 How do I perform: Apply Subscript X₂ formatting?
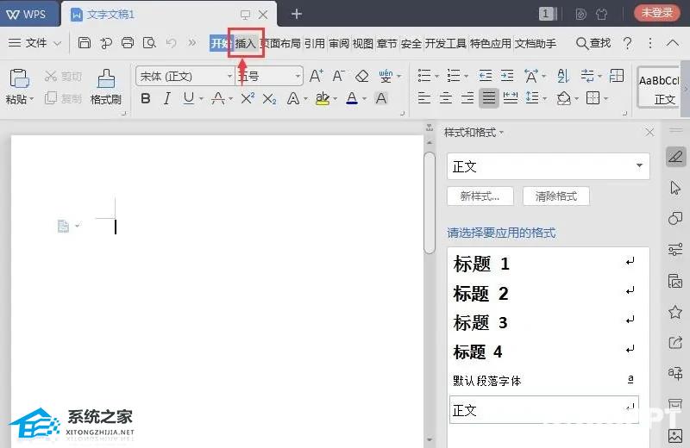tap(269, 98)
